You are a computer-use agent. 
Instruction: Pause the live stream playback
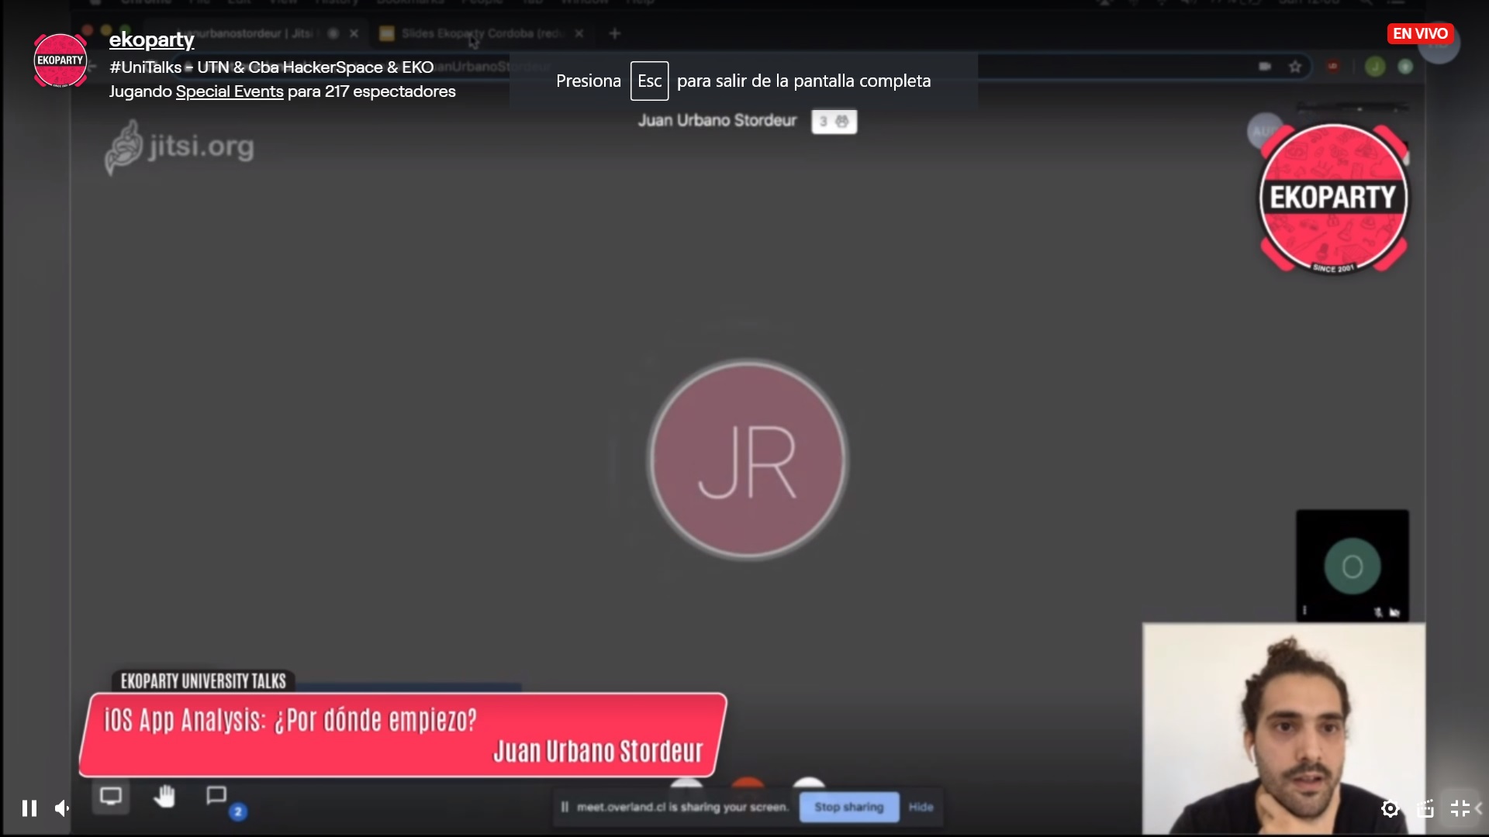pos(29,808)
